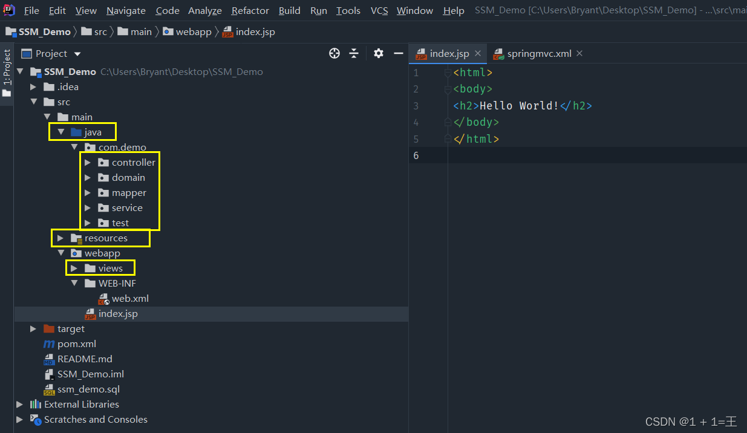Expand the .idea folder
The width and height of the screenshot is (747, 433).
[x=33, y=87]
